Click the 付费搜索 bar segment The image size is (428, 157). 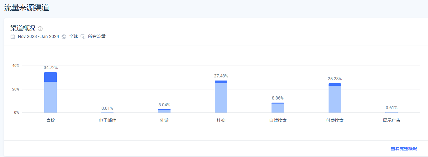[x=335, y=98]
